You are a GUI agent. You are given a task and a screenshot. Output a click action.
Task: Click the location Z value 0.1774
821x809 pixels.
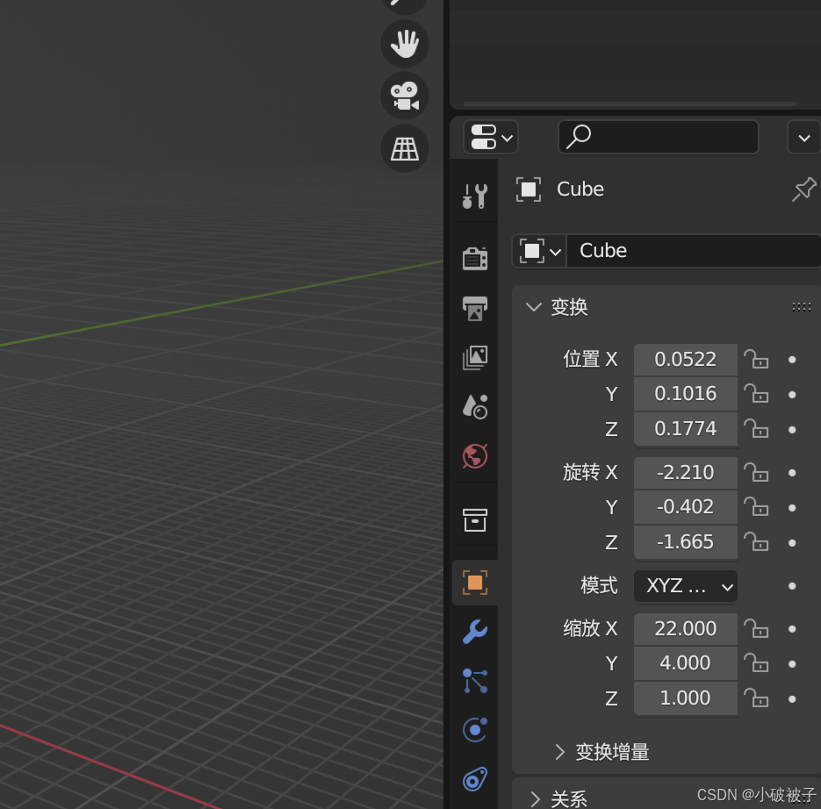point(686,429)
